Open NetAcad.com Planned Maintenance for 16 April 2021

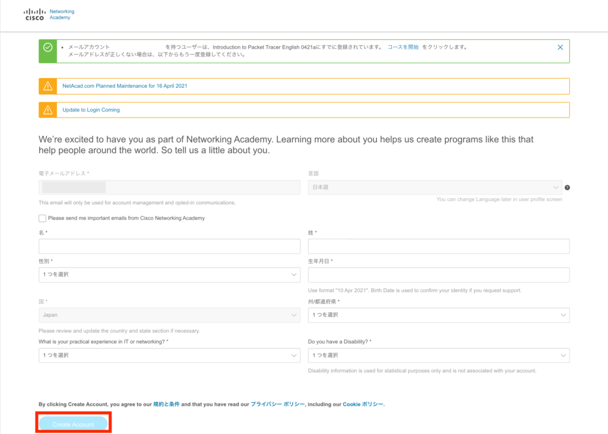click(125, 86)
